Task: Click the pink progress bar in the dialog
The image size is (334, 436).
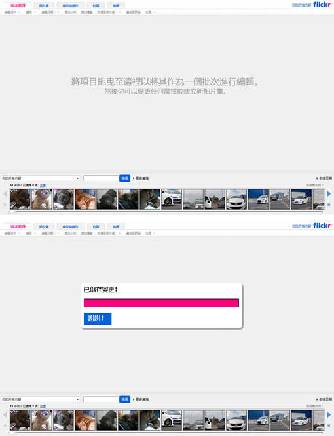Action: [161, 303]
